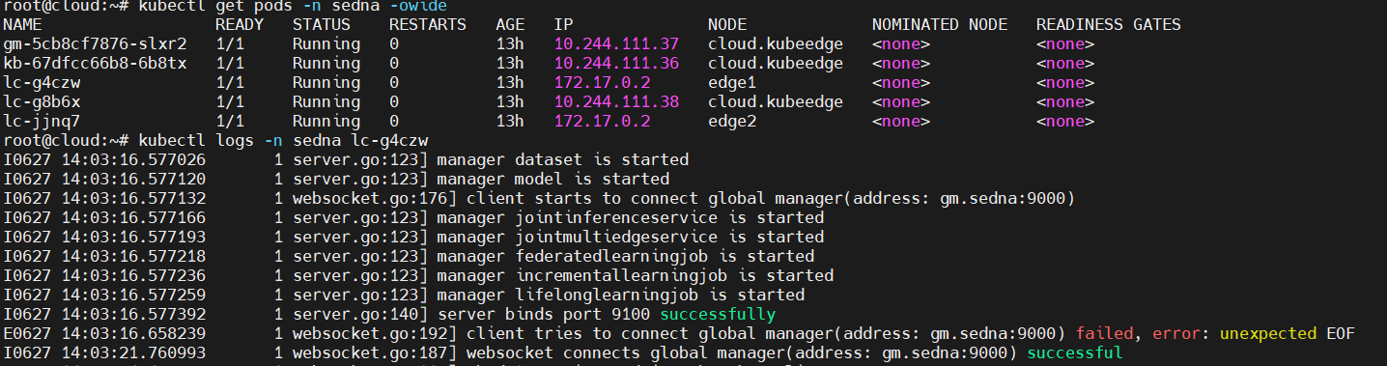Click pod name lc-jjnq7

tap(42, 122)
